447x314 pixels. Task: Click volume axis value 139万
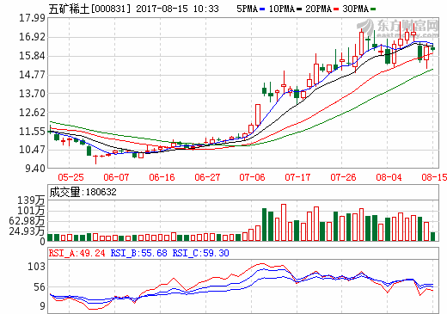click(31, 200)
